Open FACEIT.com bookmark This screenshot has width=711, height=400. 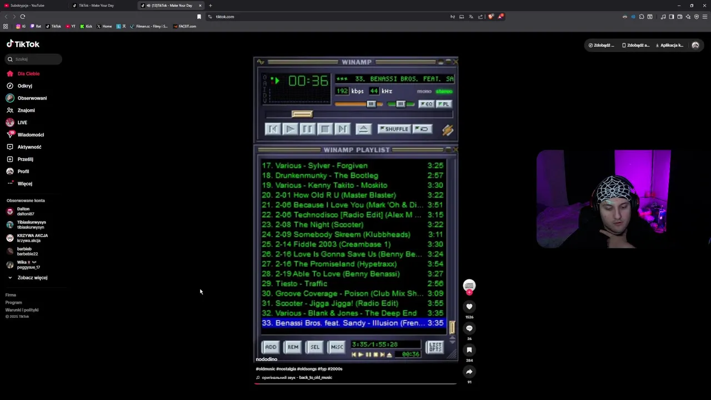185,26
